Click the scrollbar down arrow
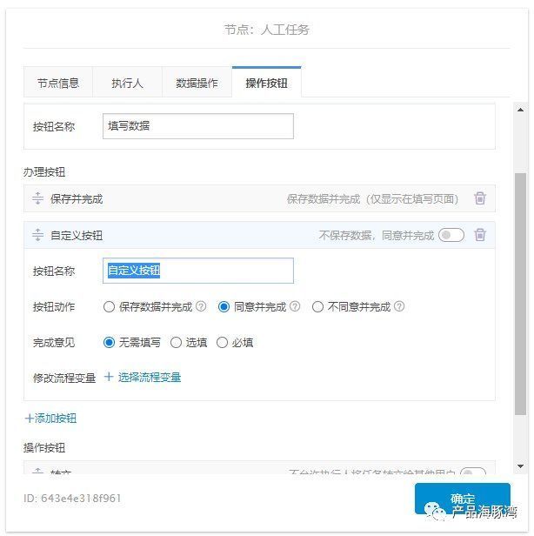This screenshot has height=536, width=534. [520, 466]
